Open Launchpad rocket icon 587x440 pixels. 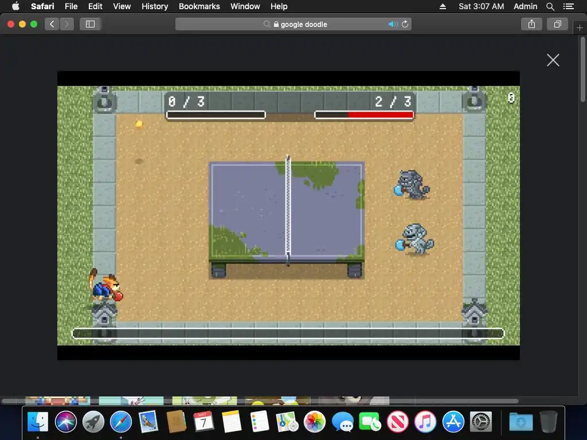point(93,422)
